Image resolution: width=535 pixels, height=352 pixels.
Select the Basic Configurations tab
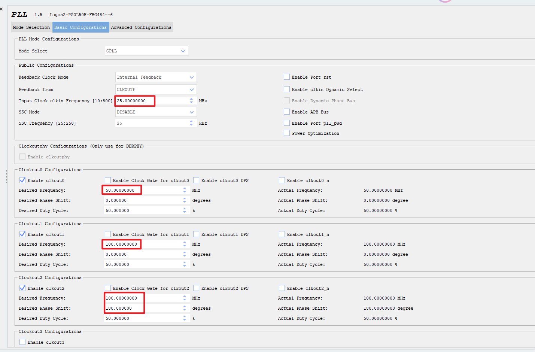coord(80,27)
